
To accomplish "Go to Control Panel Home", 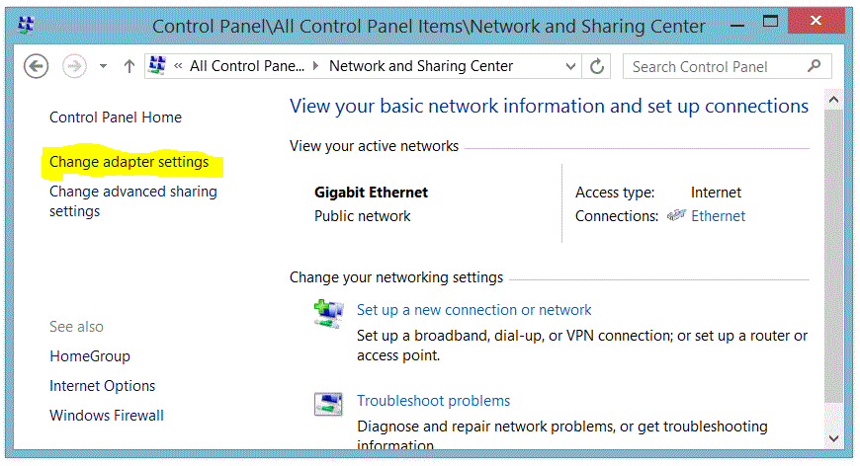I will [116, 117].
